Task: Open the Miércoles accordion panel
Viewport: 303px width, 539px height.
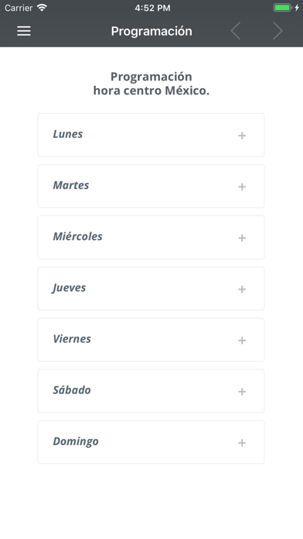Action: coord(151,237)
